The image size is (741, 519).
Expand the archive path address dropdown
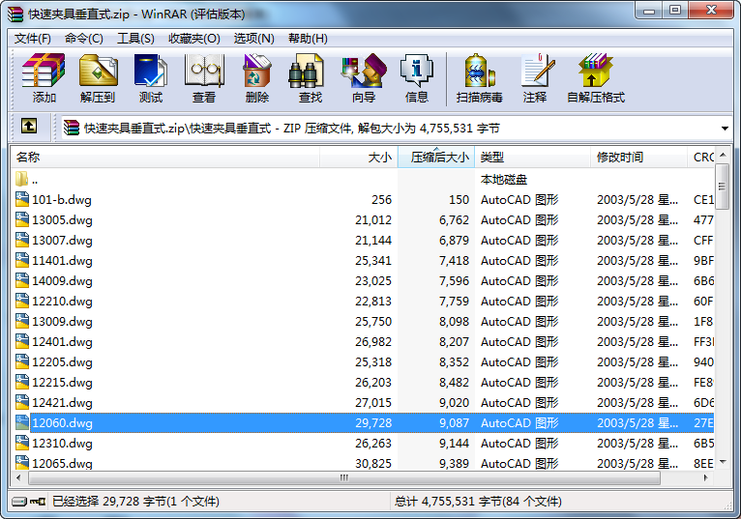pyautogui.click(x=725, y=128)
